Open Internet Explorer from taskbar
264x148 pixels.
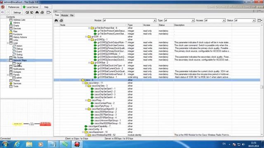pos(17,144)
